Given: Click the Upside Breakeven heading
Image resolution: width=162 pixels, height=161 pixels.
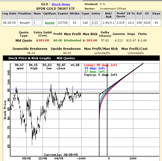Looking at the screenshot, I should coord(66,49).
